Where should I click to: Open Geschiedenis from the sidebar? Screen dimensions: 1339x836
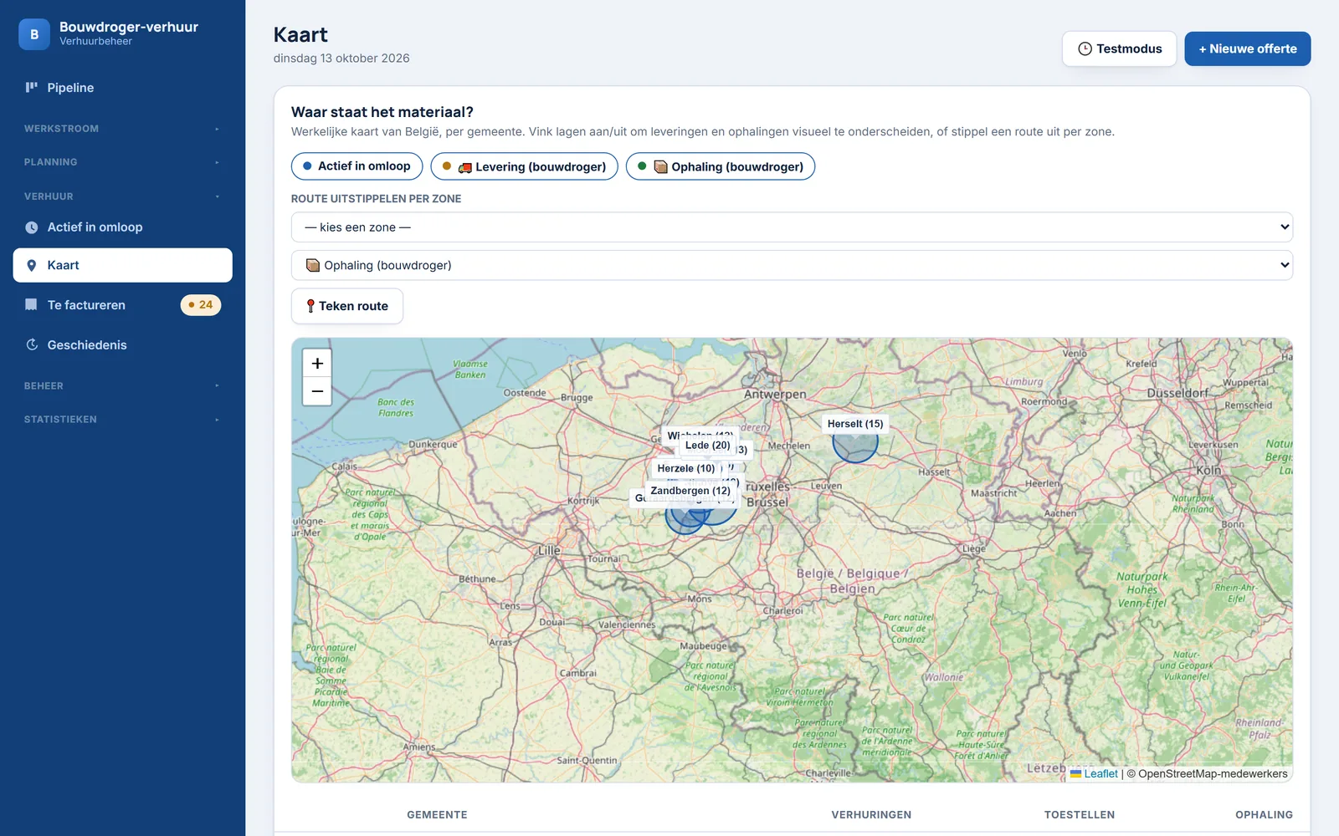coord(122,345)
